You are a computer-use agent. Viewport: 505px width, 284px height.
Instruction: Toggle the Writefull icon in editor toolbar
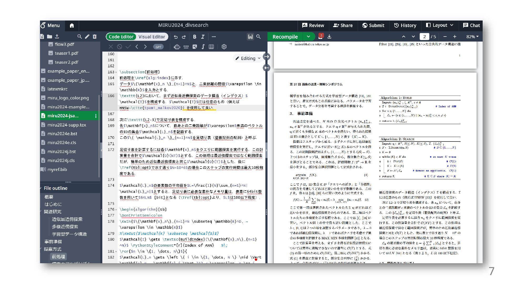(x=250, y=37)
